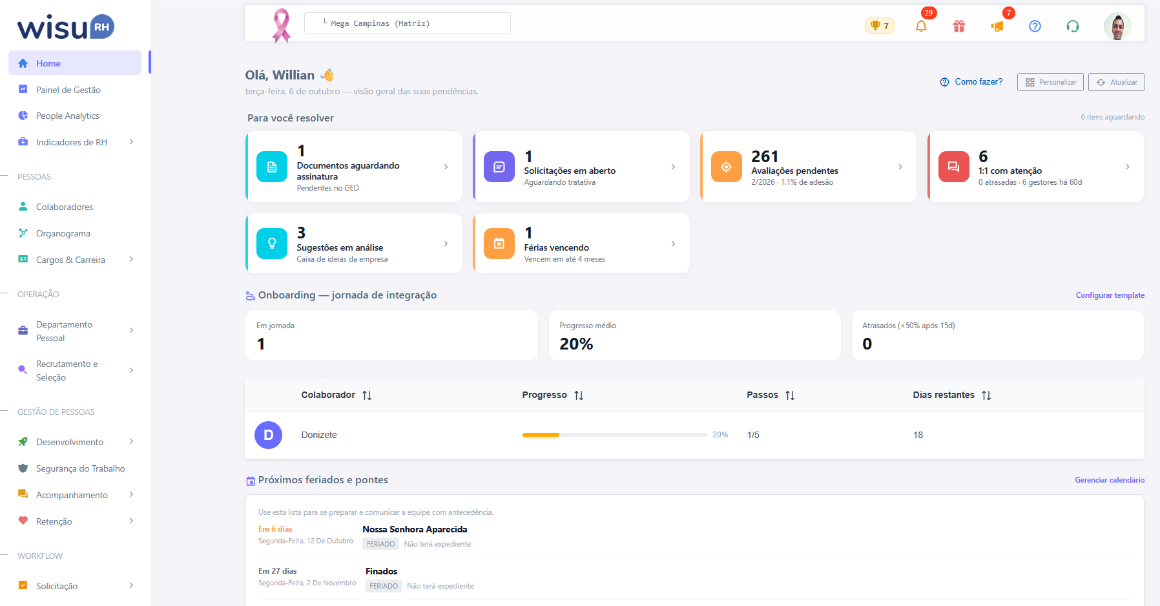Expand Acompanhamento submenu
Viewport: 1160px width, 606px height.
pyautogui.click(x=131, y=494)
